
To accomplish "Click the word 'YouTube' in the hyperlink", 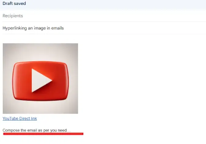I will 10,119.
